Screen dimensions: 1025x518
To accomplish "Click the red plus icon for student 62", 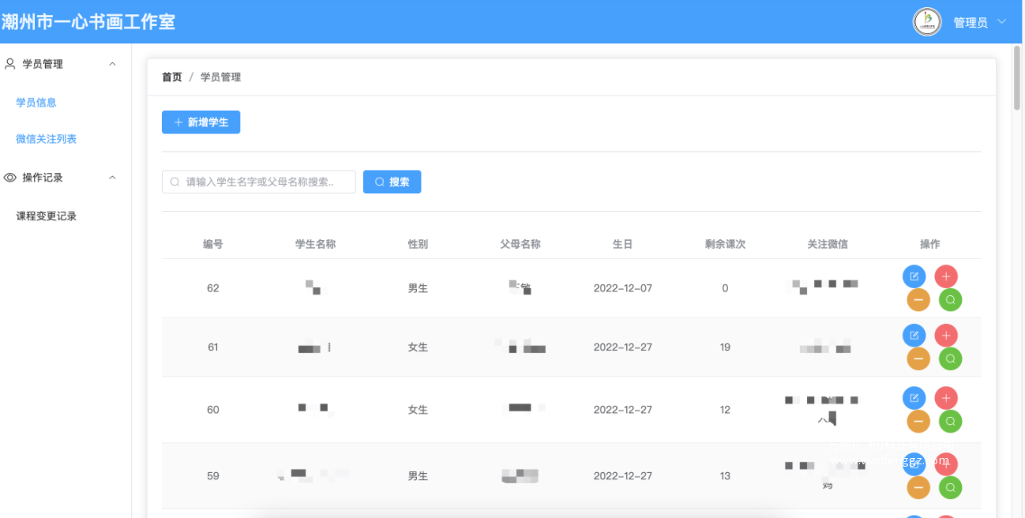I will point(946,276).
